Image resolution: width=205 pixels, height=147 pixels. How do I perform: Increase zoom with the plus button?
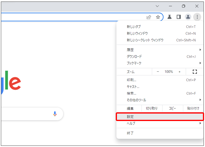(x=179, y=72)
